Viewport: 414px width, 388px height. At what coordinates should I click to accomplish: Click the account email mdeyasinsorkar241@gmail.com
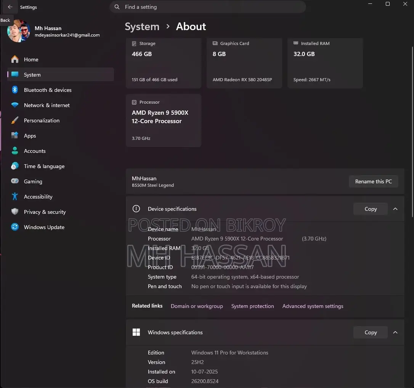tap(67, 35)
